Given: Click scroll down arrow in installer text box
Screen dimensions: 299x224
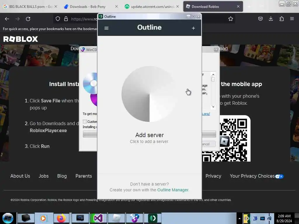Looking at the screenshot, I should click(213, 107).
